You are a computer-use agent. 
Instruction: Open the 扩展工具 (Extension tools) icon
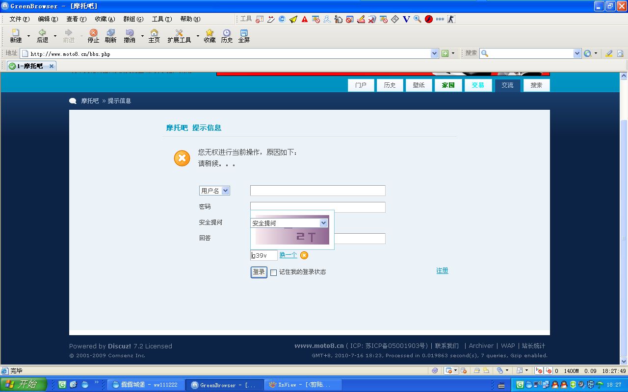(179, 36)
